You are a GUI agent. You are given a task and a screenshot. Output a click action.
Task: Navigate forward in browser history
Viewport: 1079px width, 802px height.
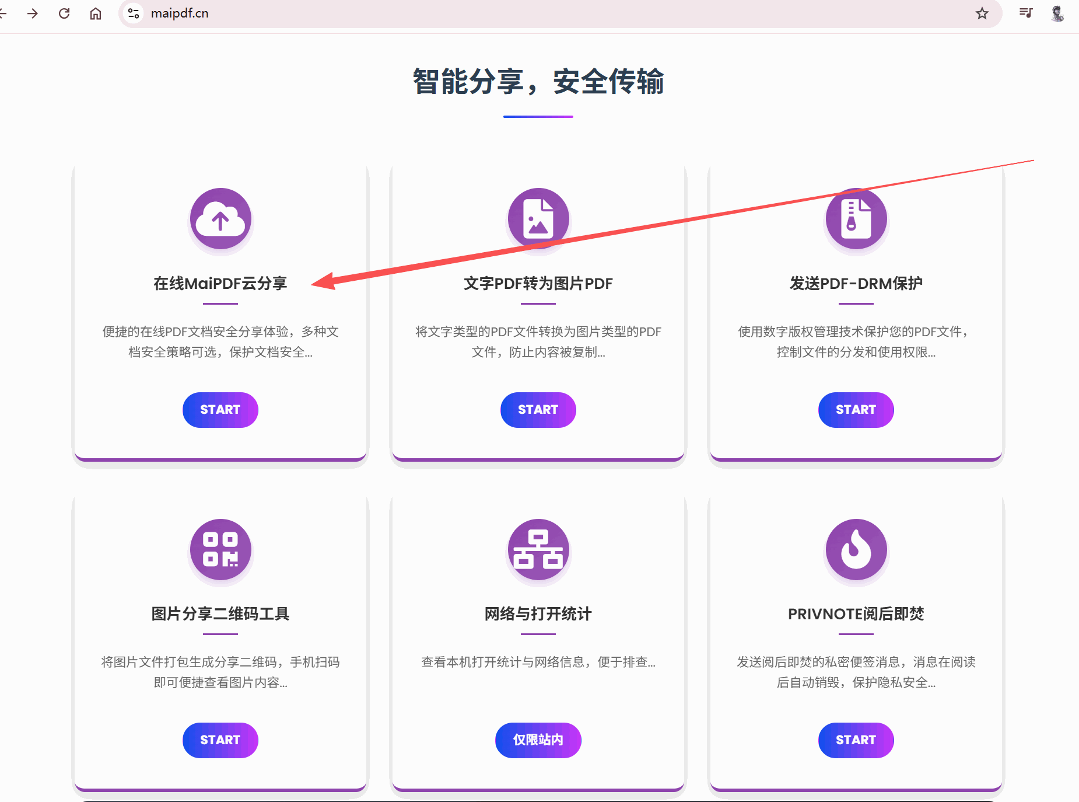tap(33, 13)
